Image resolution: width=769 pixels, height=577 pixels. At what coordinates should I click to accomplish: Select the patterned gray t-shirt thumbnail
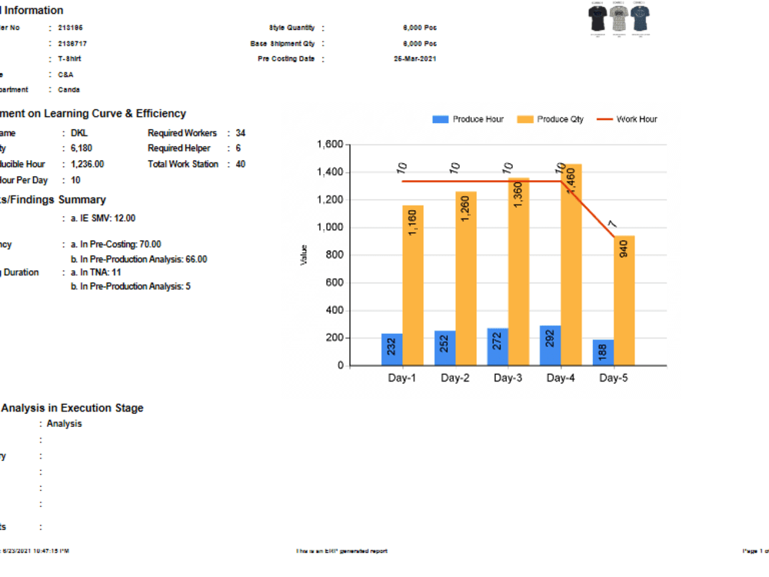point(618,19)
